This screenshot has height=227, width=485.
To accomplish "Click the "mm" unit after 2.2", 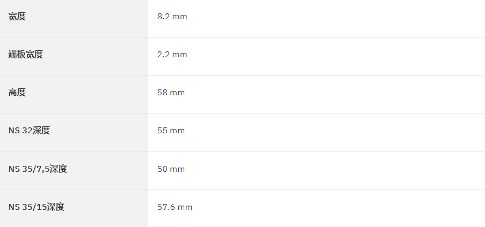I will (180, 55).
